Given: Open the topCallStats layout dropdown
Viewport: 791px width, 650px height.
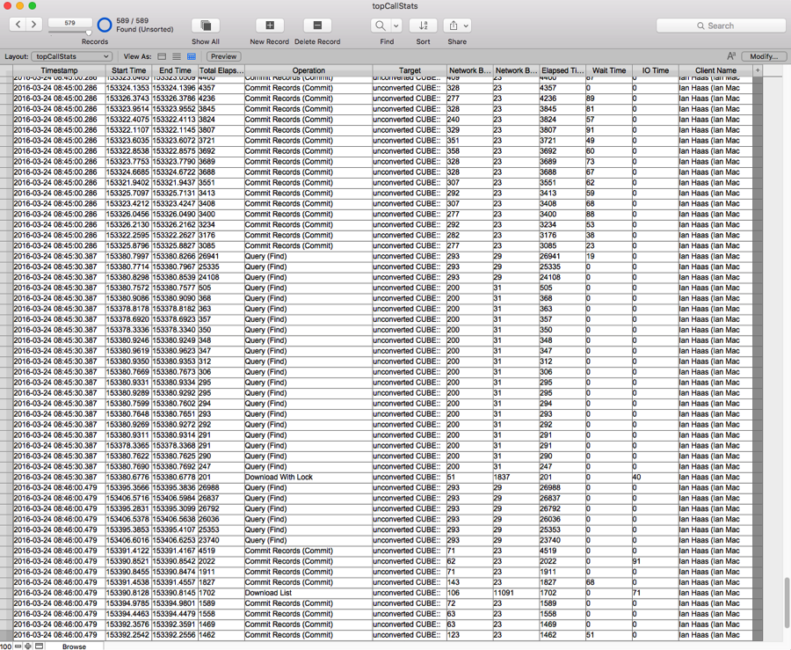Looking at the screenshot, I should pos(71,56).
